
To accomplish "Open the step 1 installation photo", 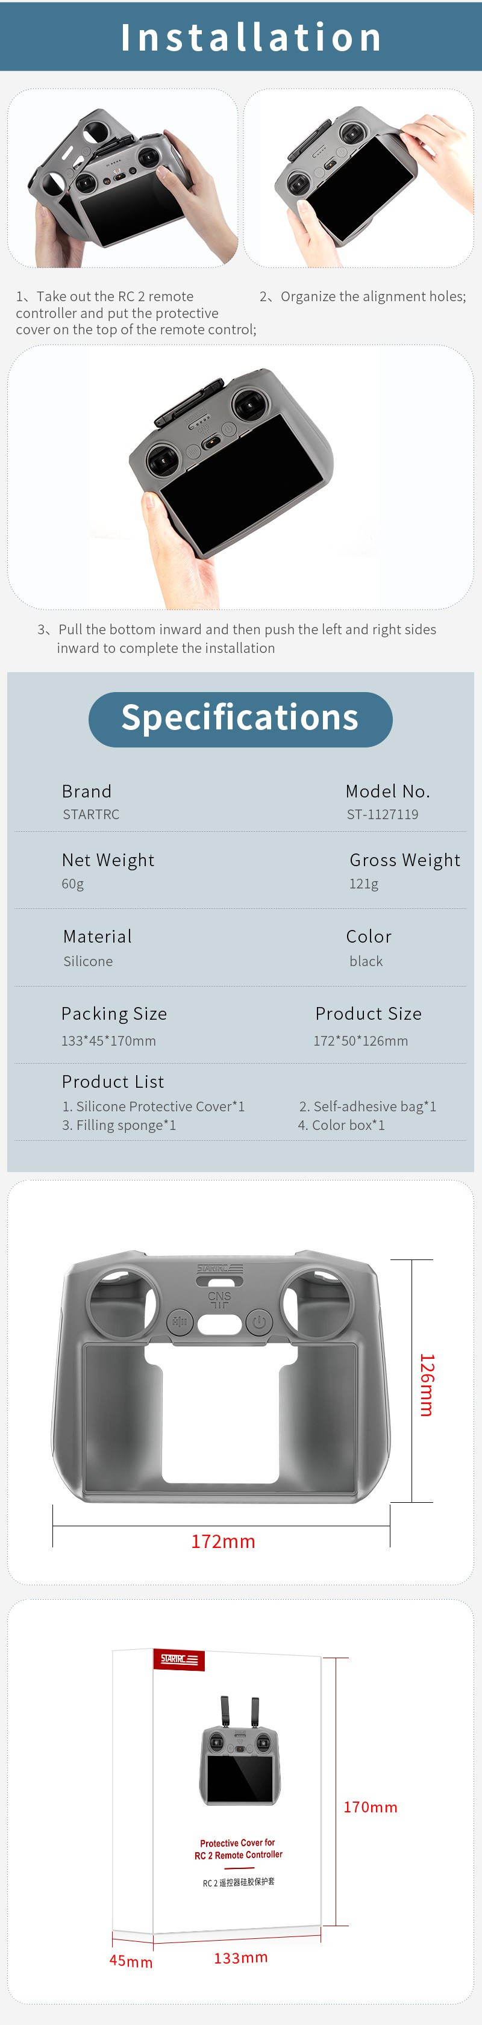I will pyautogui.click(x=123, y=179).
